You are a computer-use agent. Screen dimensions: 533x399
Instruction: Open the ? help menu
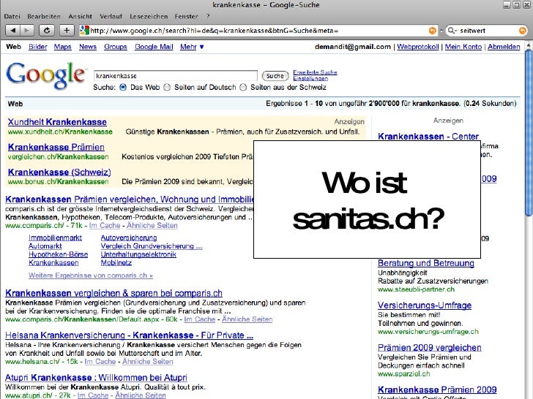point(208,16)
